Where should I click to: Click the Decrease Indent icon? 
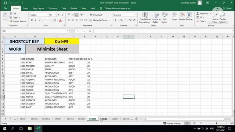pyautogui.click(x=82, y=20)
